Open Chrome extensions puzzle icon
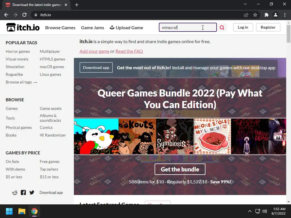Image resolution: width=291 pixels, height=218 pixels. (267, 15)
